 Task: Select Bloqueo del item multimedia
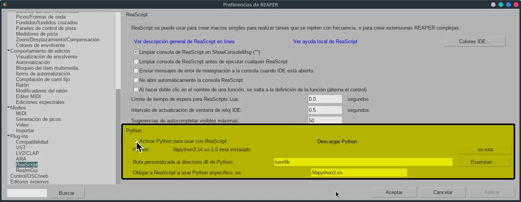[47, 68]
